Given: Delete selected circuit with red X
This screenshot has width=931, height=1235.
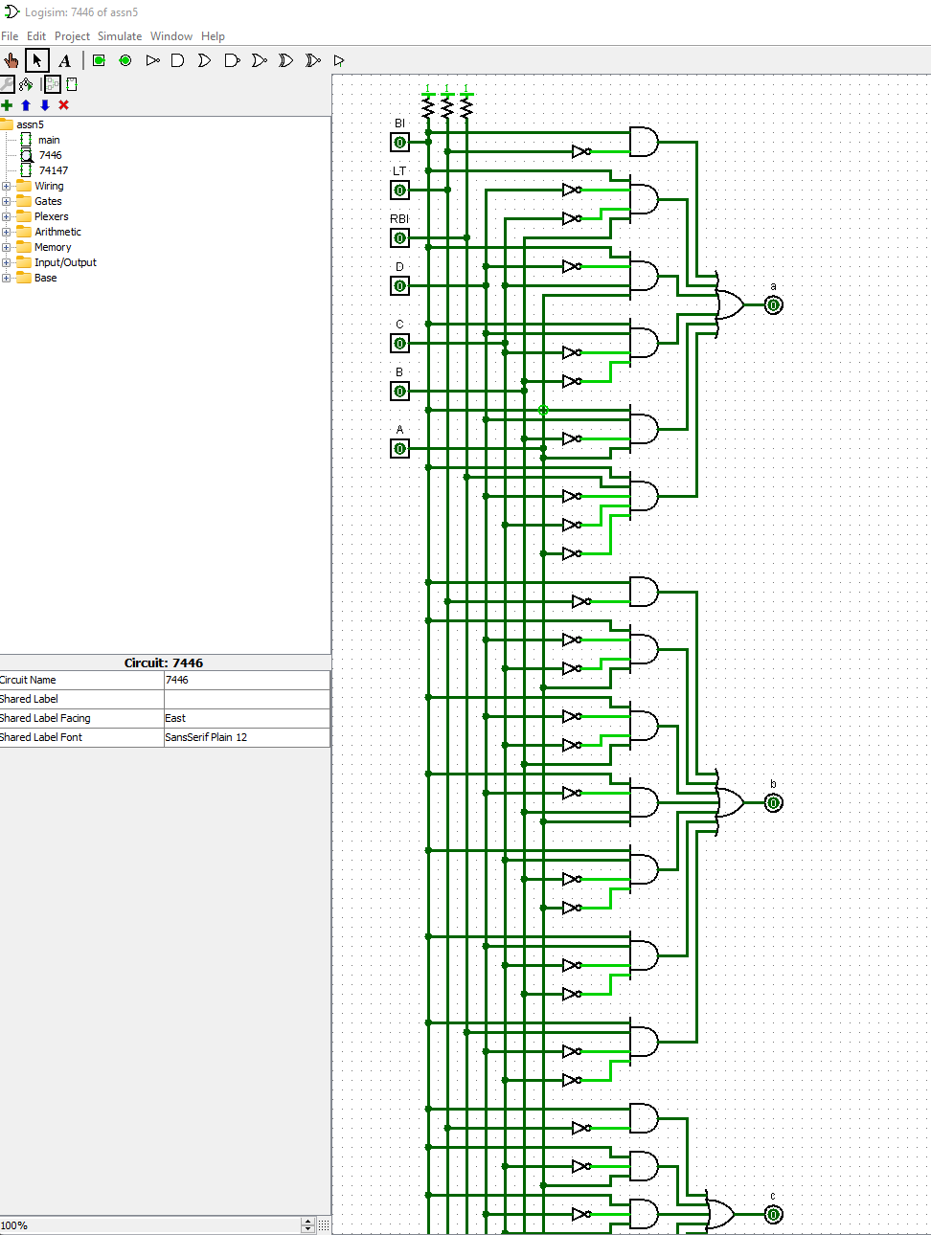Looking at the screenshot, I should (63, 105).
